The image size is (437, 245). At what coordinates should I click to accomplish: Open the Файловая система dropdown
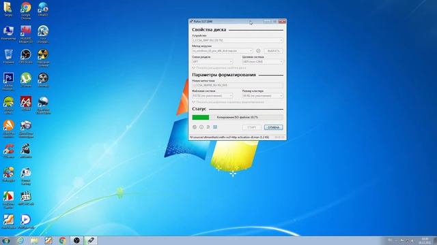pos(212,95)
